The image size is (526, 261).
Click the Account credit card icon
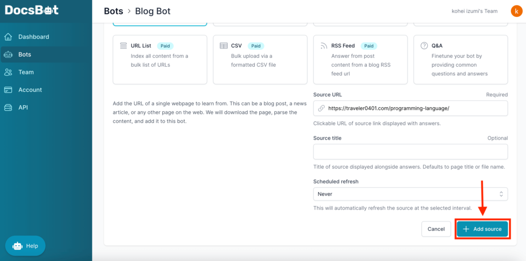point(8,90)
